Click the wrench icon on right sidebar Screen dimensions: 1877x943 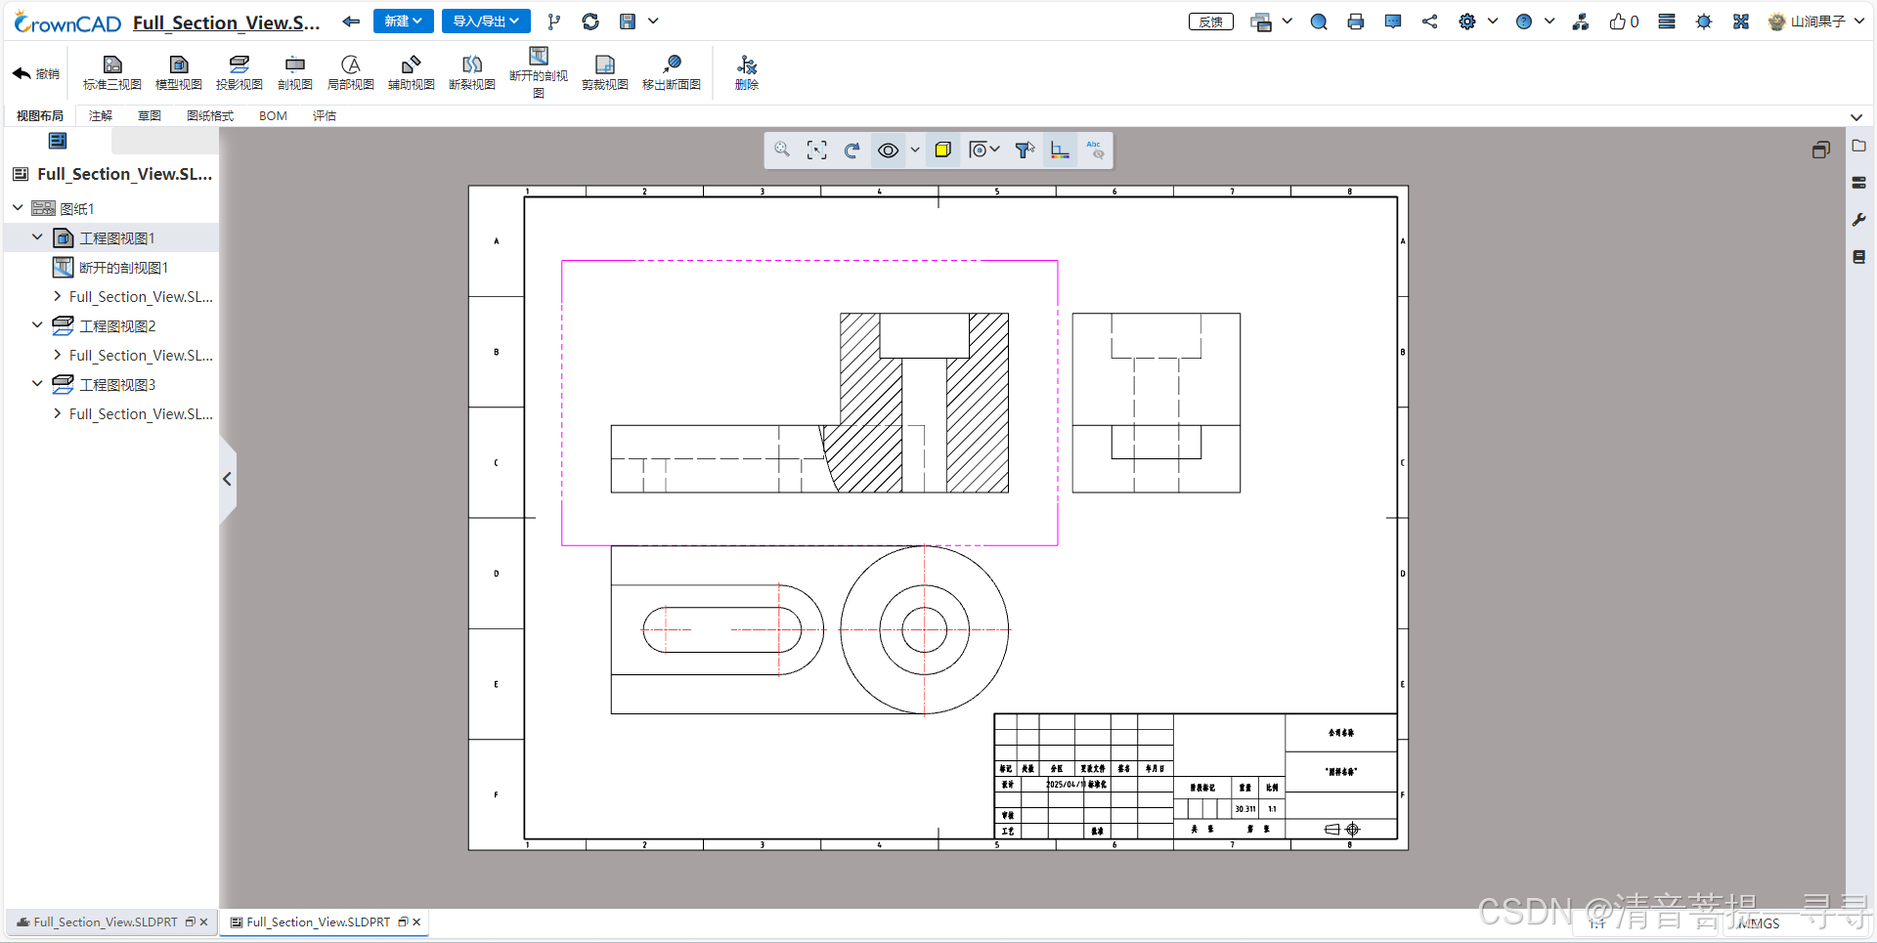pyautogui.click(x=1859, y=220)
